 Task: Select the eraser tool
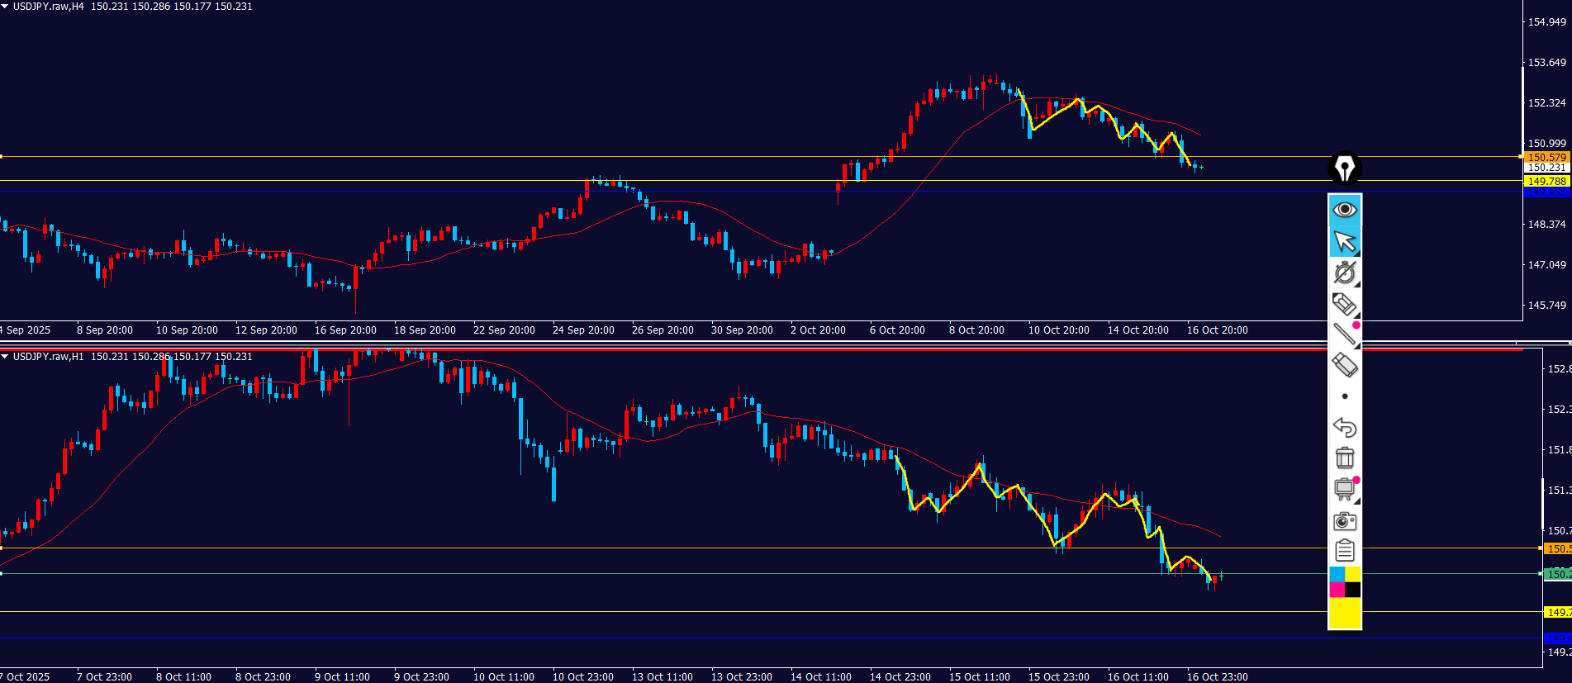point(1344,364)
